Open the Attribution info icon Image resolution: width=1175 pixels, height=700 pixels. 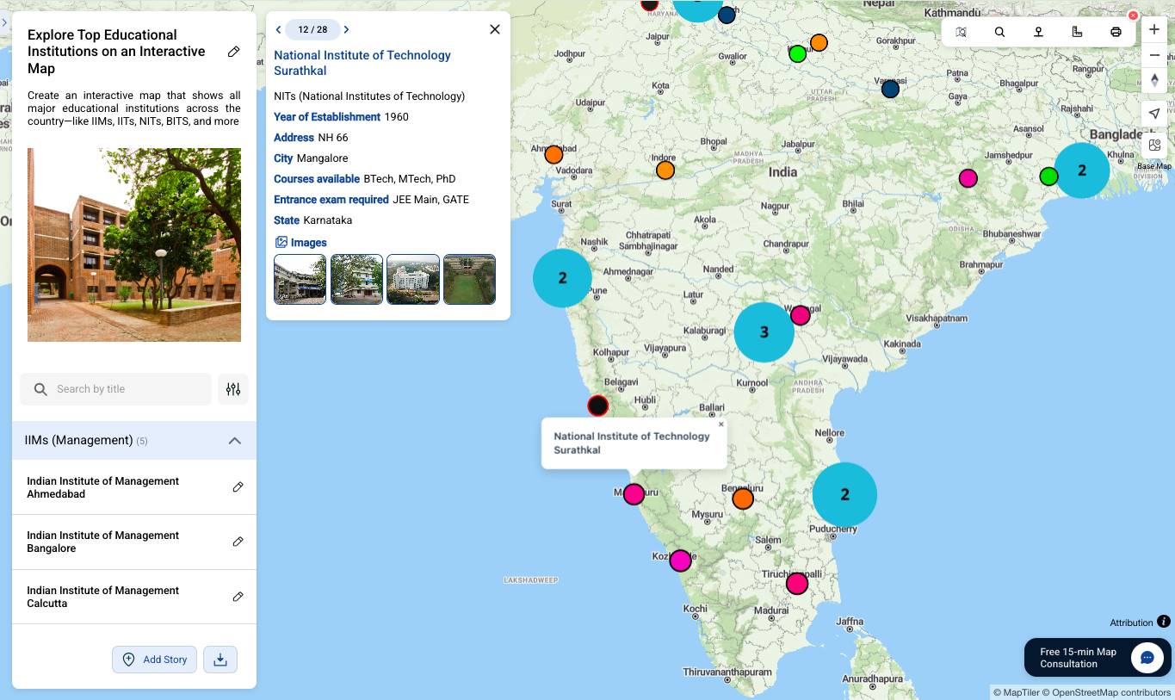pyautogui.click(x=1164, y=622)
